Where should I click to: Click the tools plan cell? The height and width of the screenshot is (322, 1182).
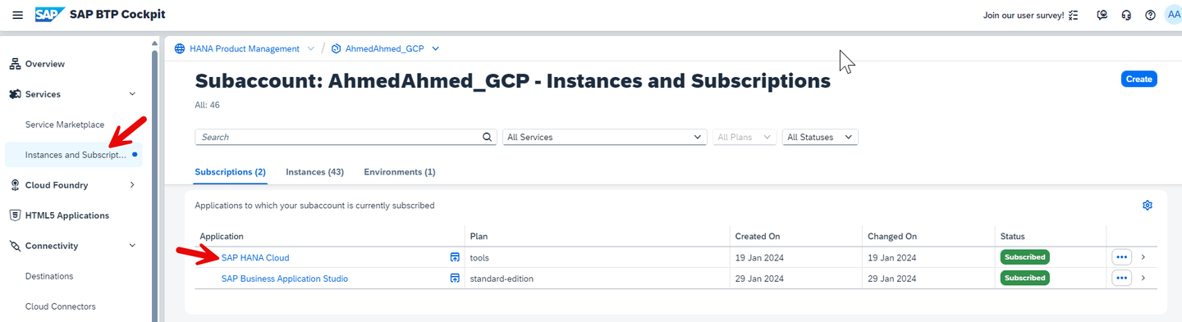tap(480, 257)
